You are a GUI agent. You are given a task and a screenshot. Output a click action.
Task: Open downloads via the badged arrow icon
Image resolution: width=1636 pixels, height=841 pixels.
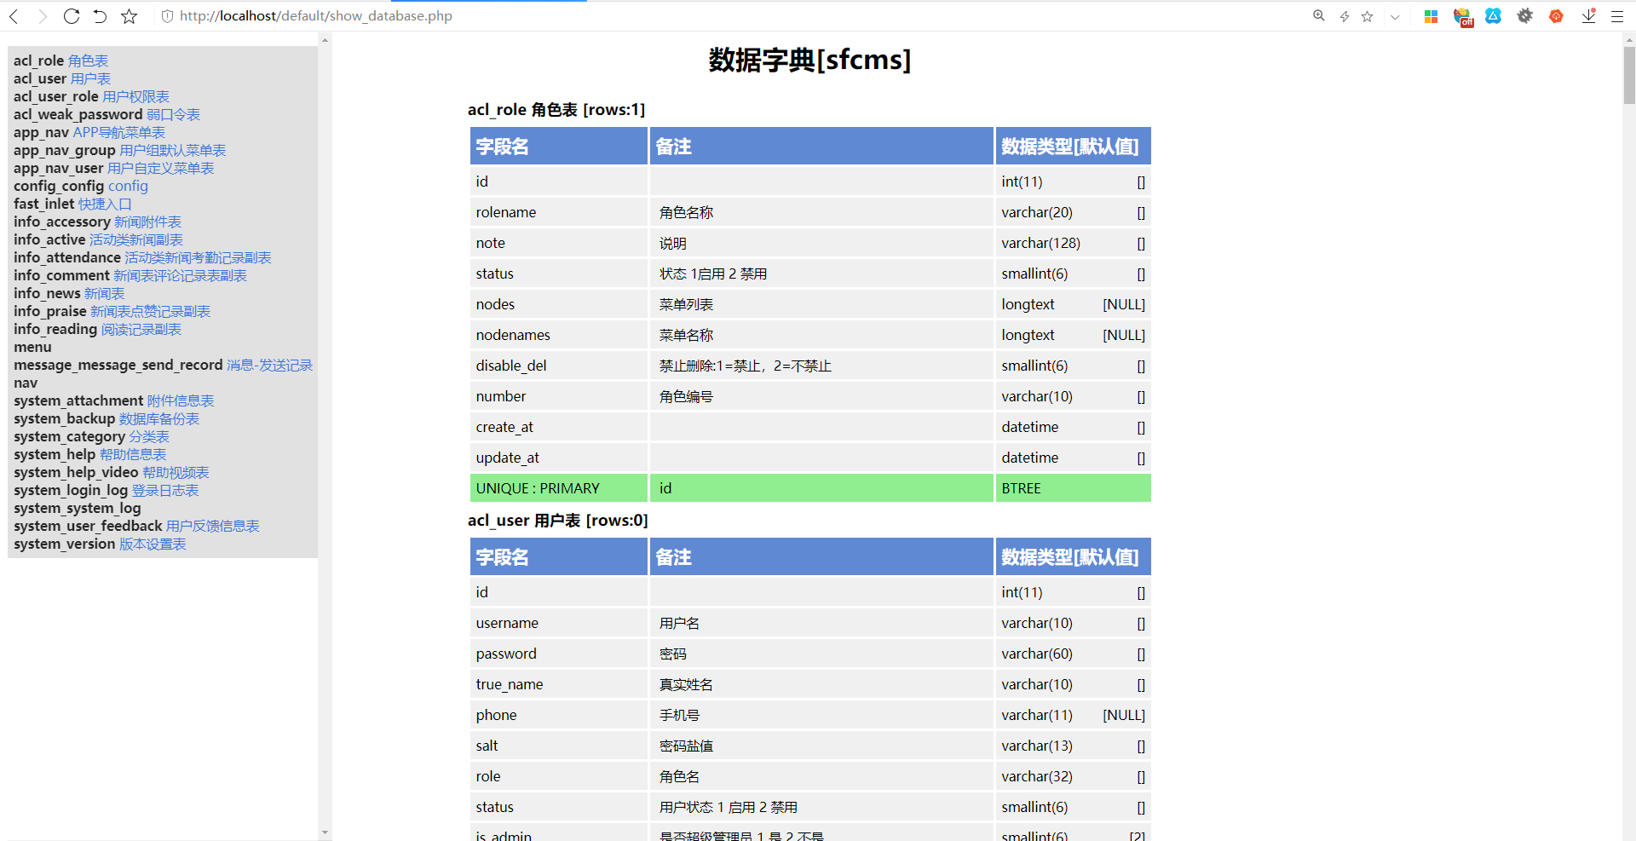pos(1587,16)
